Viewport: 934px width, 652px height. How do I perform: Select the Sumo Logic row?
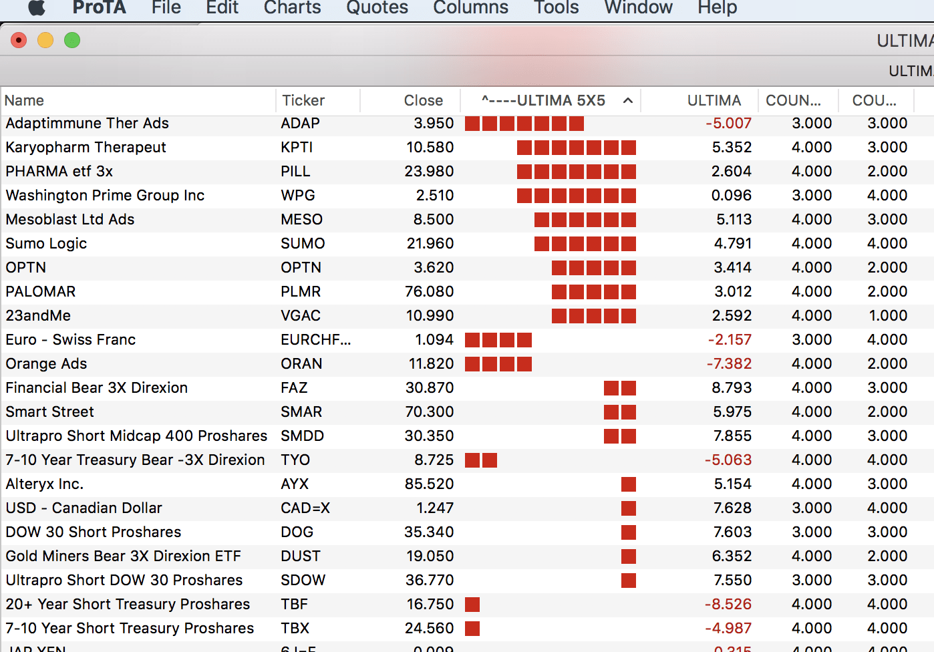(467, 244)
